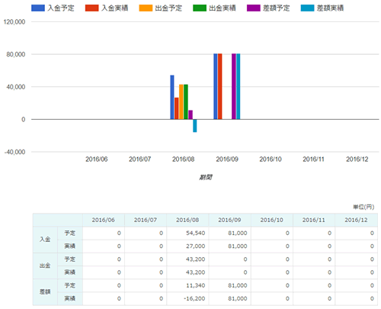Click the red 2016/08 入金実績 bar
The image size is (381, 309).
pos(176,108)
